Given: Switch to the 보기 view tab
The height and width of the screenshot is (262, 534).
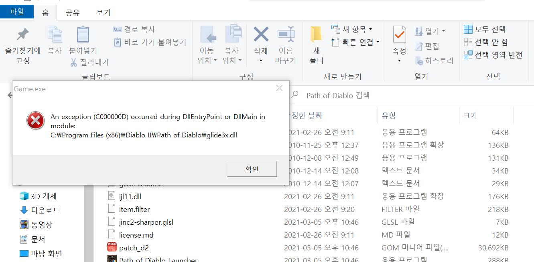Looking at the screenshot, I should (104, 12).
